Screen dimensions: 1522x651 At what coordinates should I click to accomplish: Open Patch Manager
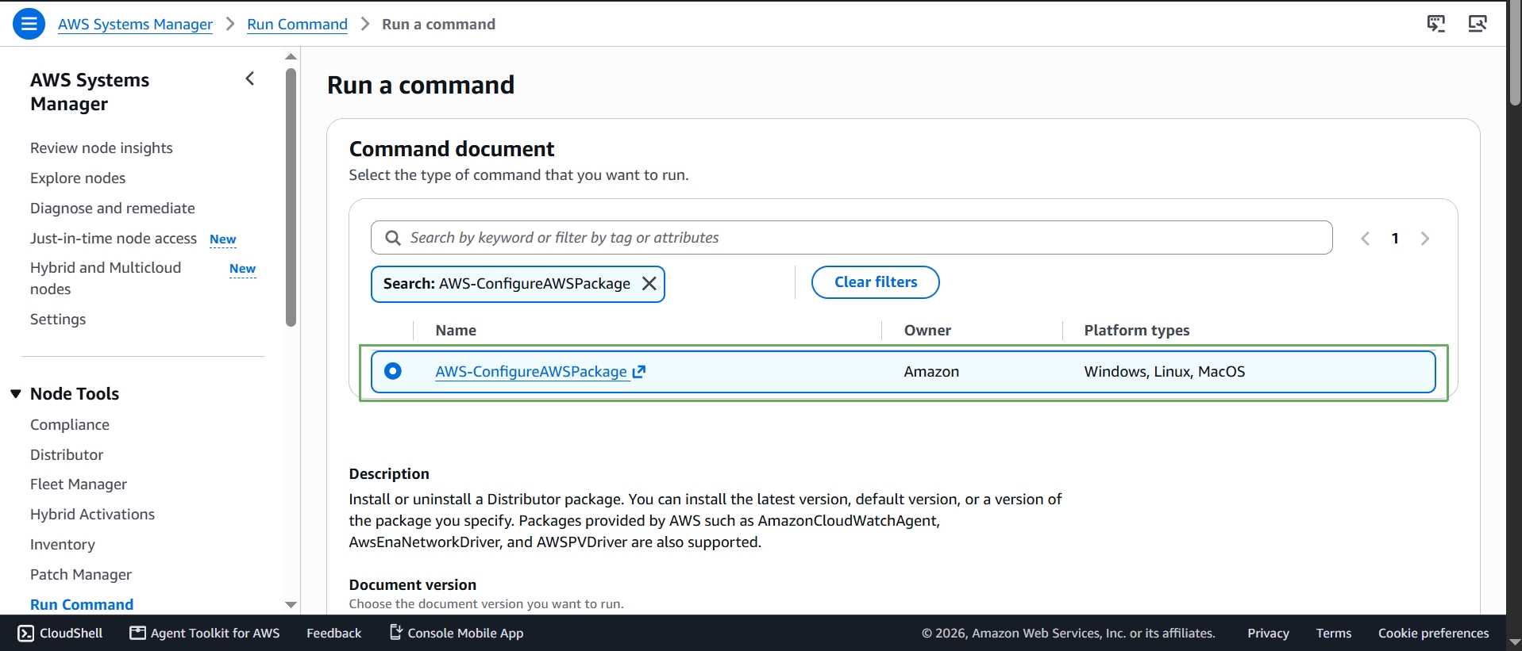81,575
